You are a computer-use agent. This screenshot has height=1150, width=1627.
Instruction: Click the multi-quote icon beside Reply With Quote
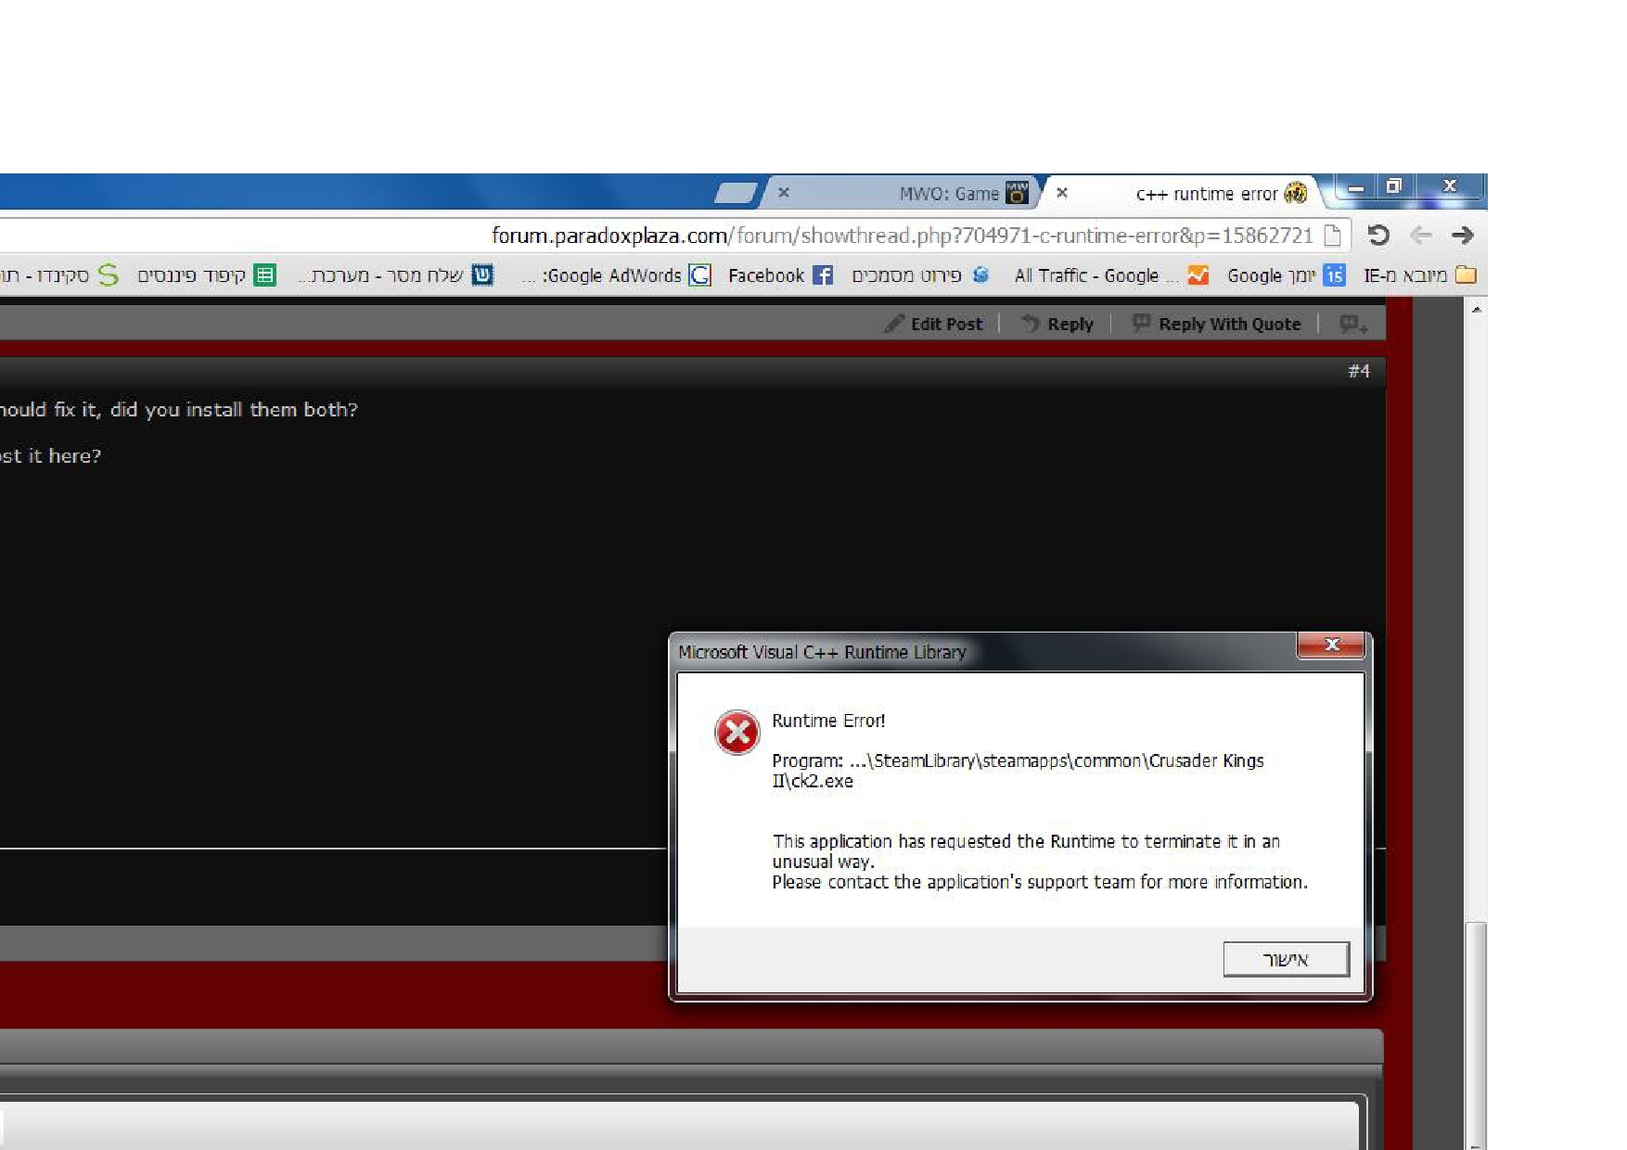pos(1353,324)
